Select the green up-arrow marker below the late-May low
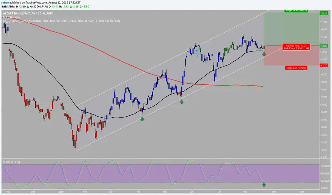Image resolution: width=332 pixels, height=195 pixels. 181,102
